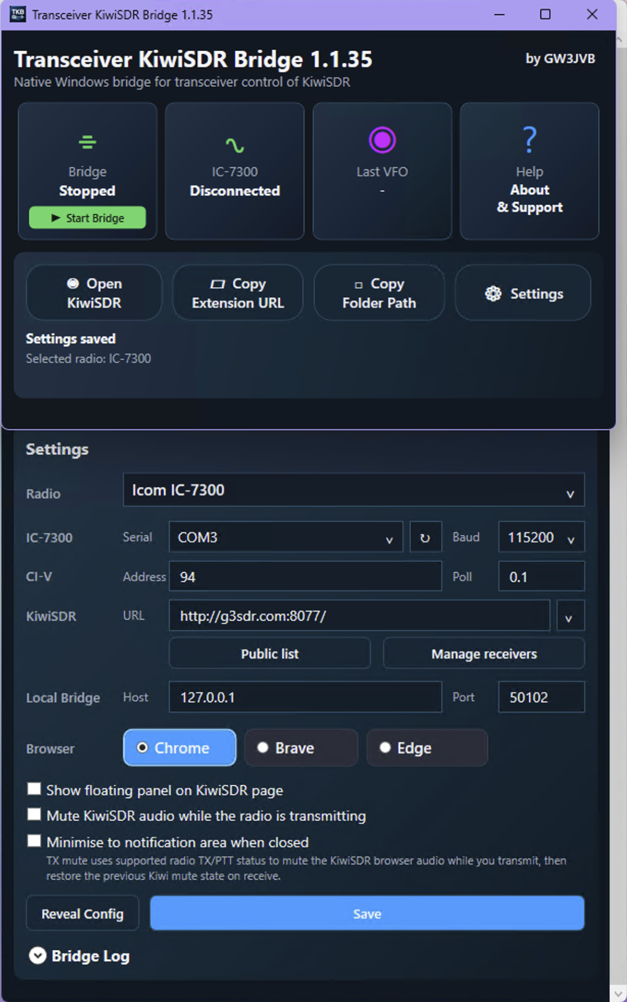This screenshot has width=627, height=1002.
Task: Select Brave as the browser
Action: pos(301,748)
